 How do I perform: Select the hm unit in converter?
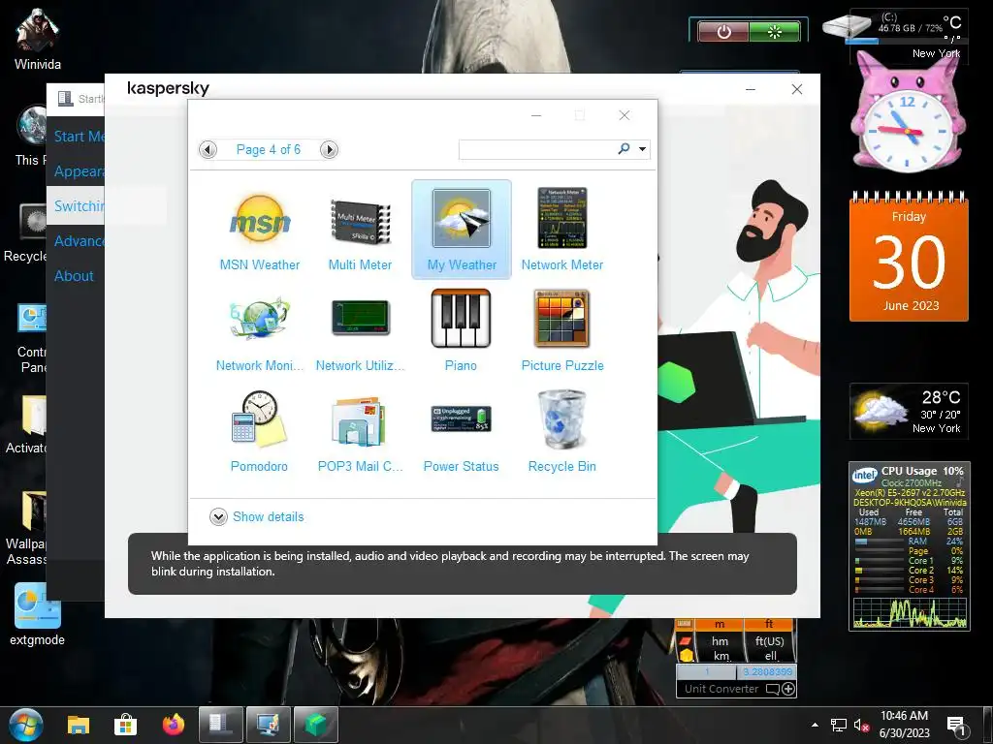pyautogui.click(x=721, y=641)
